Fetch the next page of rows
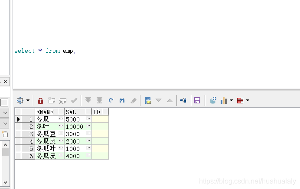Image resolution: width=300 pixels, height=189 pixels. coord(88,100)
